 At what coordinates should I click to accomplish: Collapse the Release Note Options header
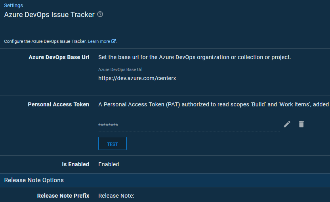point(165,180)
